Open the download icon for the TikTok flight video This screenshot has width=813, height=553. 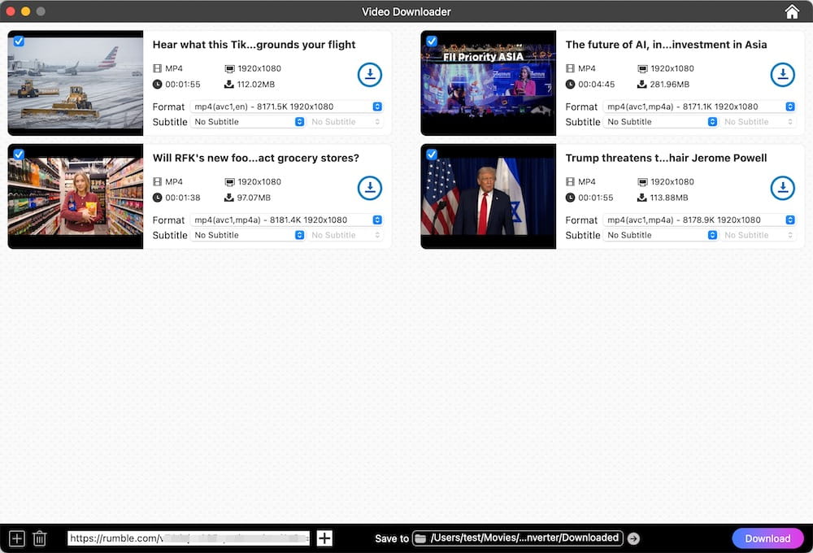[x=370, y=74]
